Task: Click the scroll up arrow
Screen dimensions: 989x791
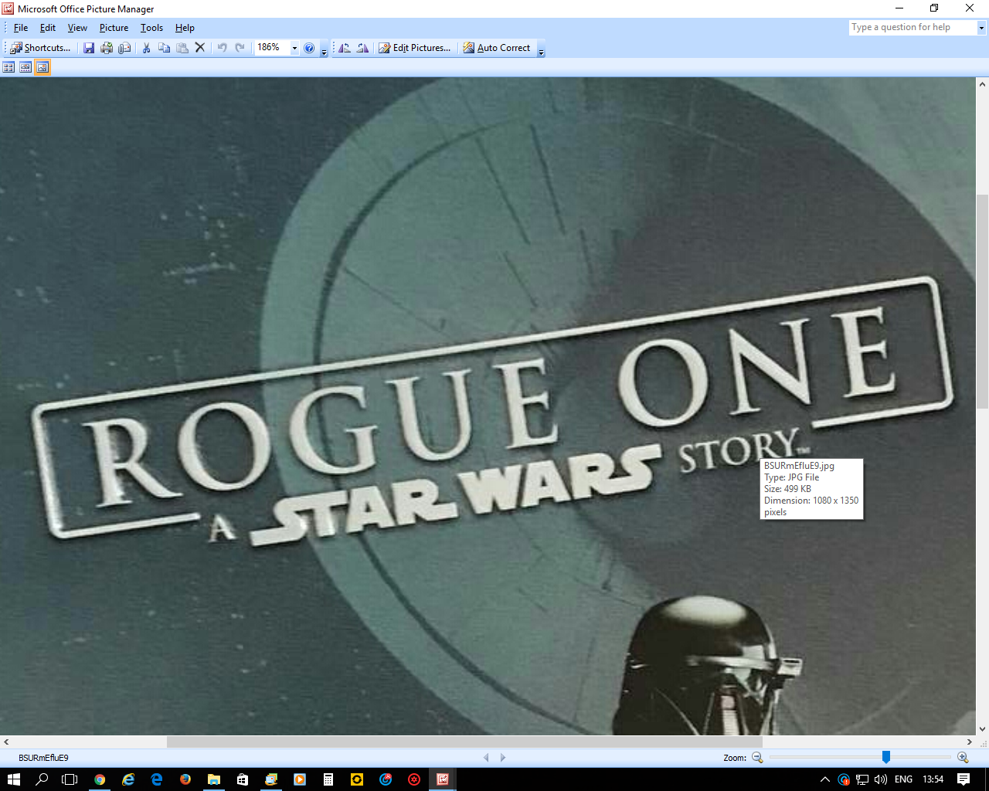Action: [982, 83]
